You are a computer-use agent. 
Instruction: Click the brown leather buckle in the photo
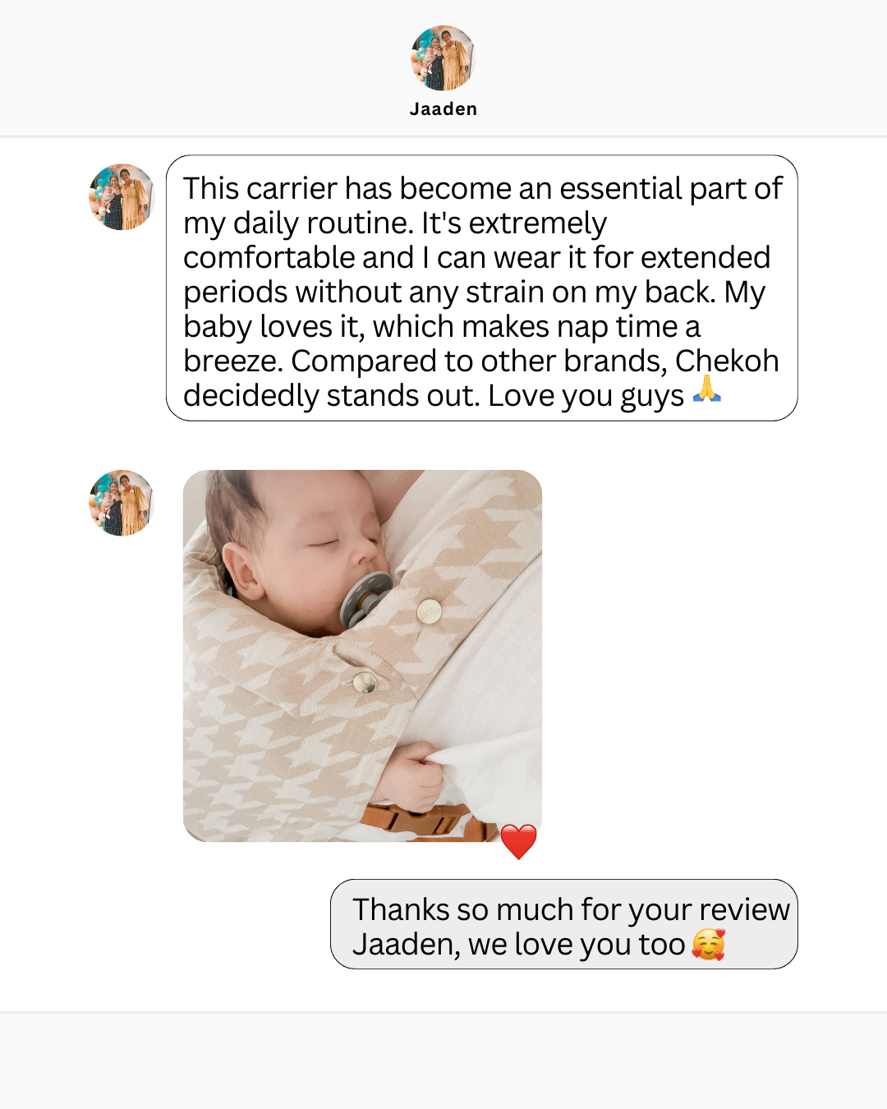(x=421, y=820)
